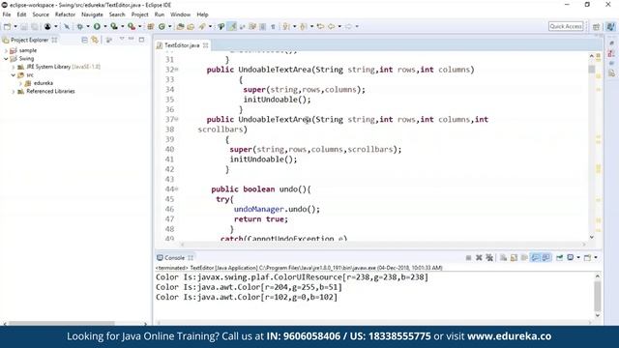Open the Run button dropdown arrow
The image size is (619, 348).
(105, 26)
